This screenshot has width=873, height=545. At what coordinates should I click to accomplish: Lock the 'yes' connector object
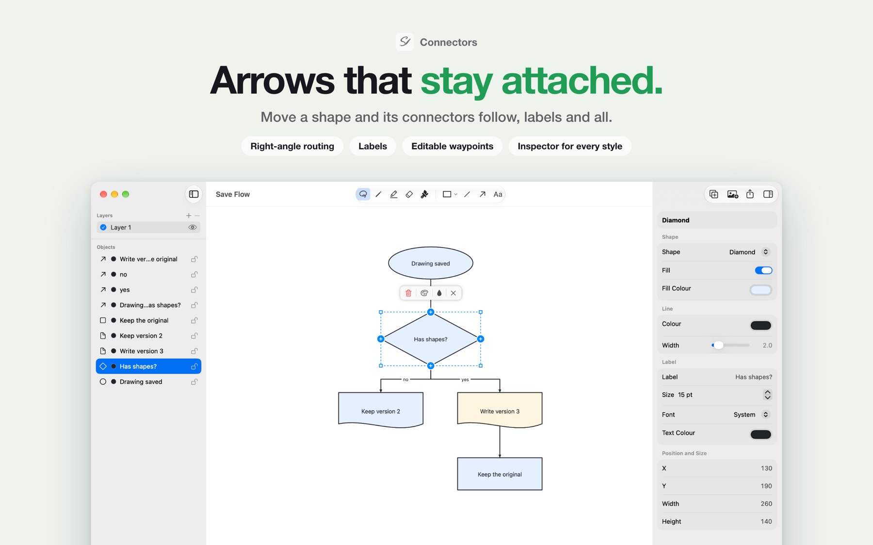194,290
